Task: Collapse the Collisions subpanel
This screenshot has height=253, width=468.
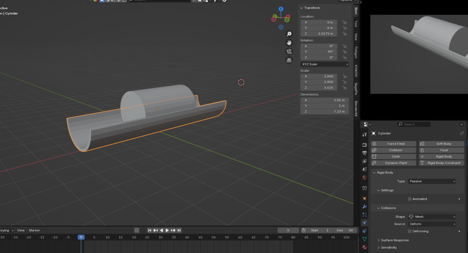Action: pyautogui.click(x=378, y=208)
